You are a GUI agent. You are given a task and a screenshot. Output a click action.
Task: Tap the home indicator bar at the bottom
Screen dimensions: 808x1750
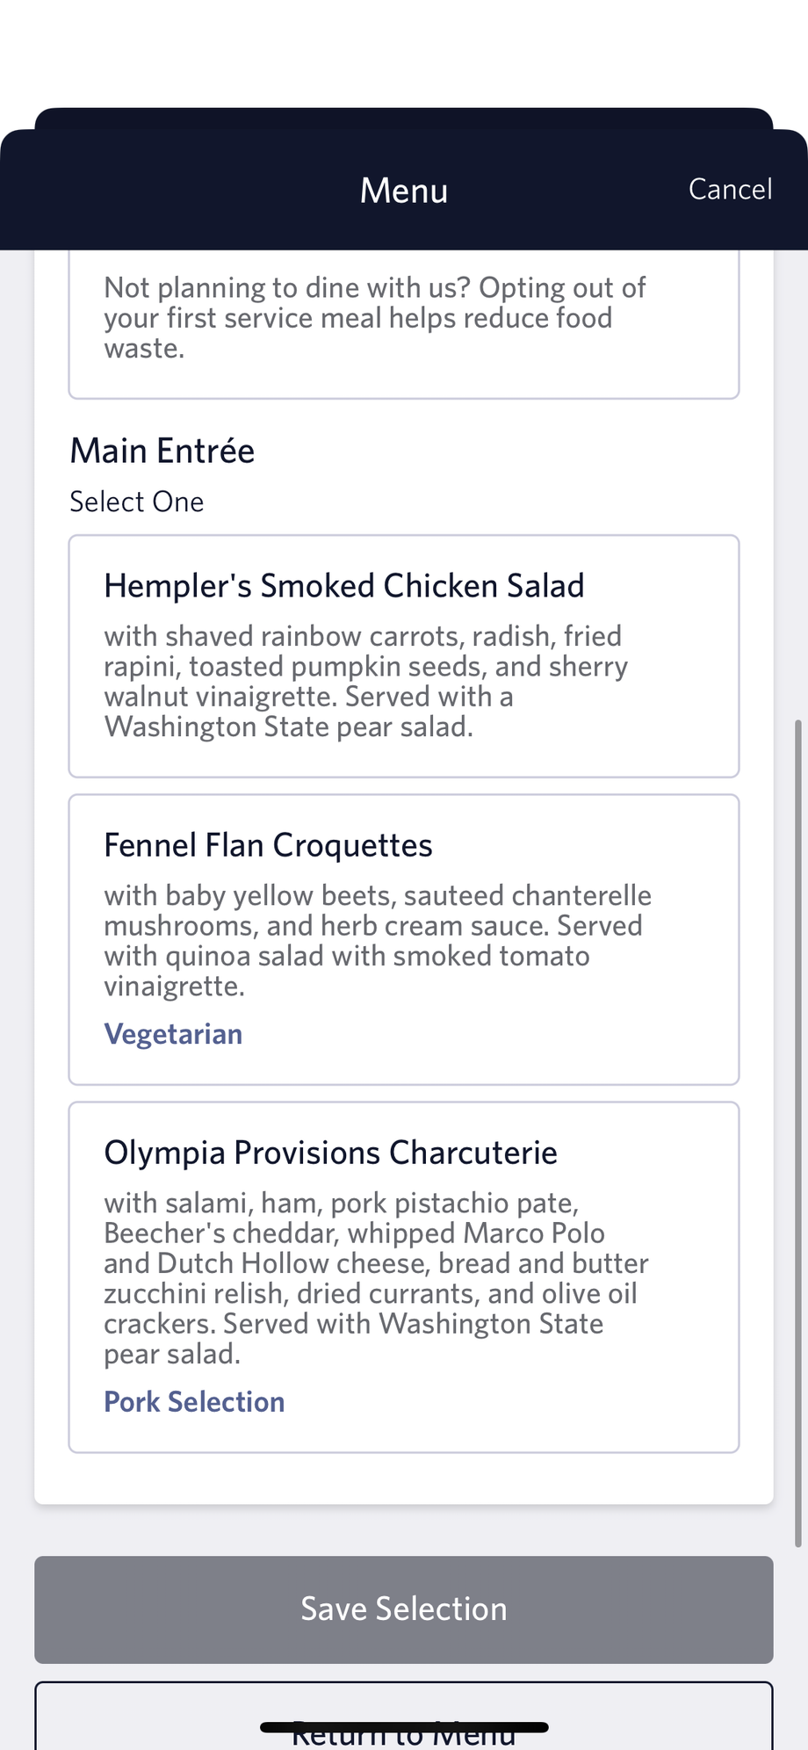click(x=404, y=1727)
